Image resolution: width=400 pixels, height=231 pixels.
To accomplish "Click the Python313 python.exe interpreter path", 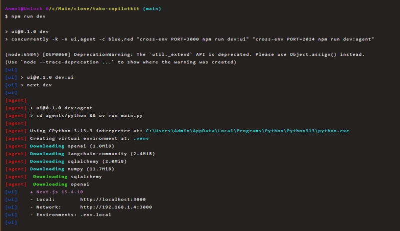I will pyautogui.click(x=247, y=131).
